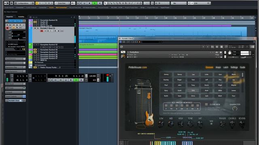
Task: Record-enable the Kontakt 5 8out 01 track
Action: (42, 31)
